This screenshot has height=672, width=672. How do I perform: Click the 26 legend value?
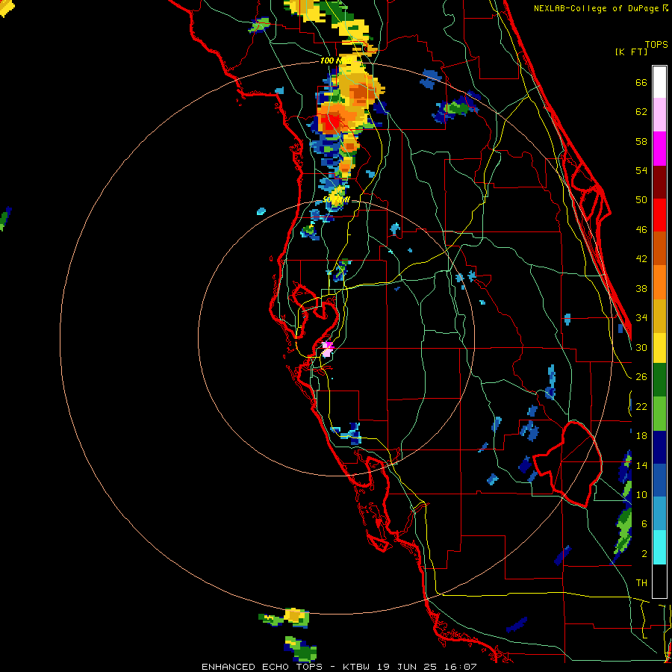click(641, 377)
